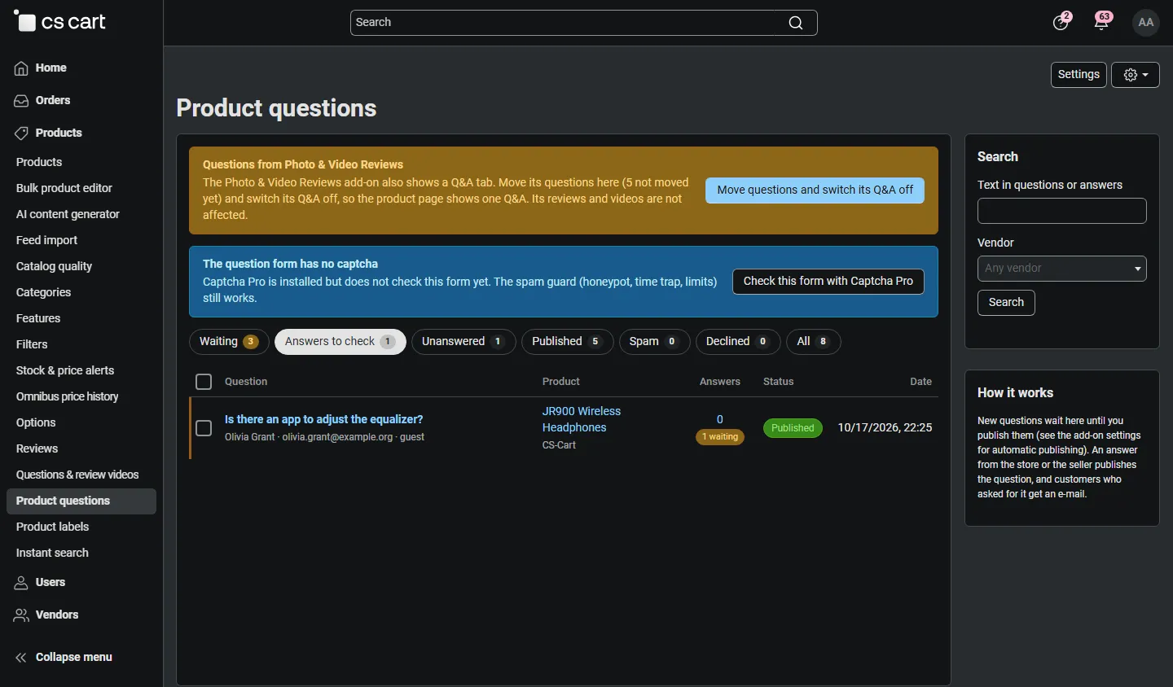
Task: Click Check this form with Captcha Pro
Action: (x=828, y=282)
